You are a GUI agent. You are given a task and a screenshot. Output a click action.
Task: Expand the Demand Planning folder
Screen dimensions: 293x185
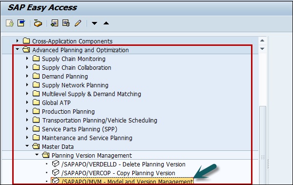(27, 76)
